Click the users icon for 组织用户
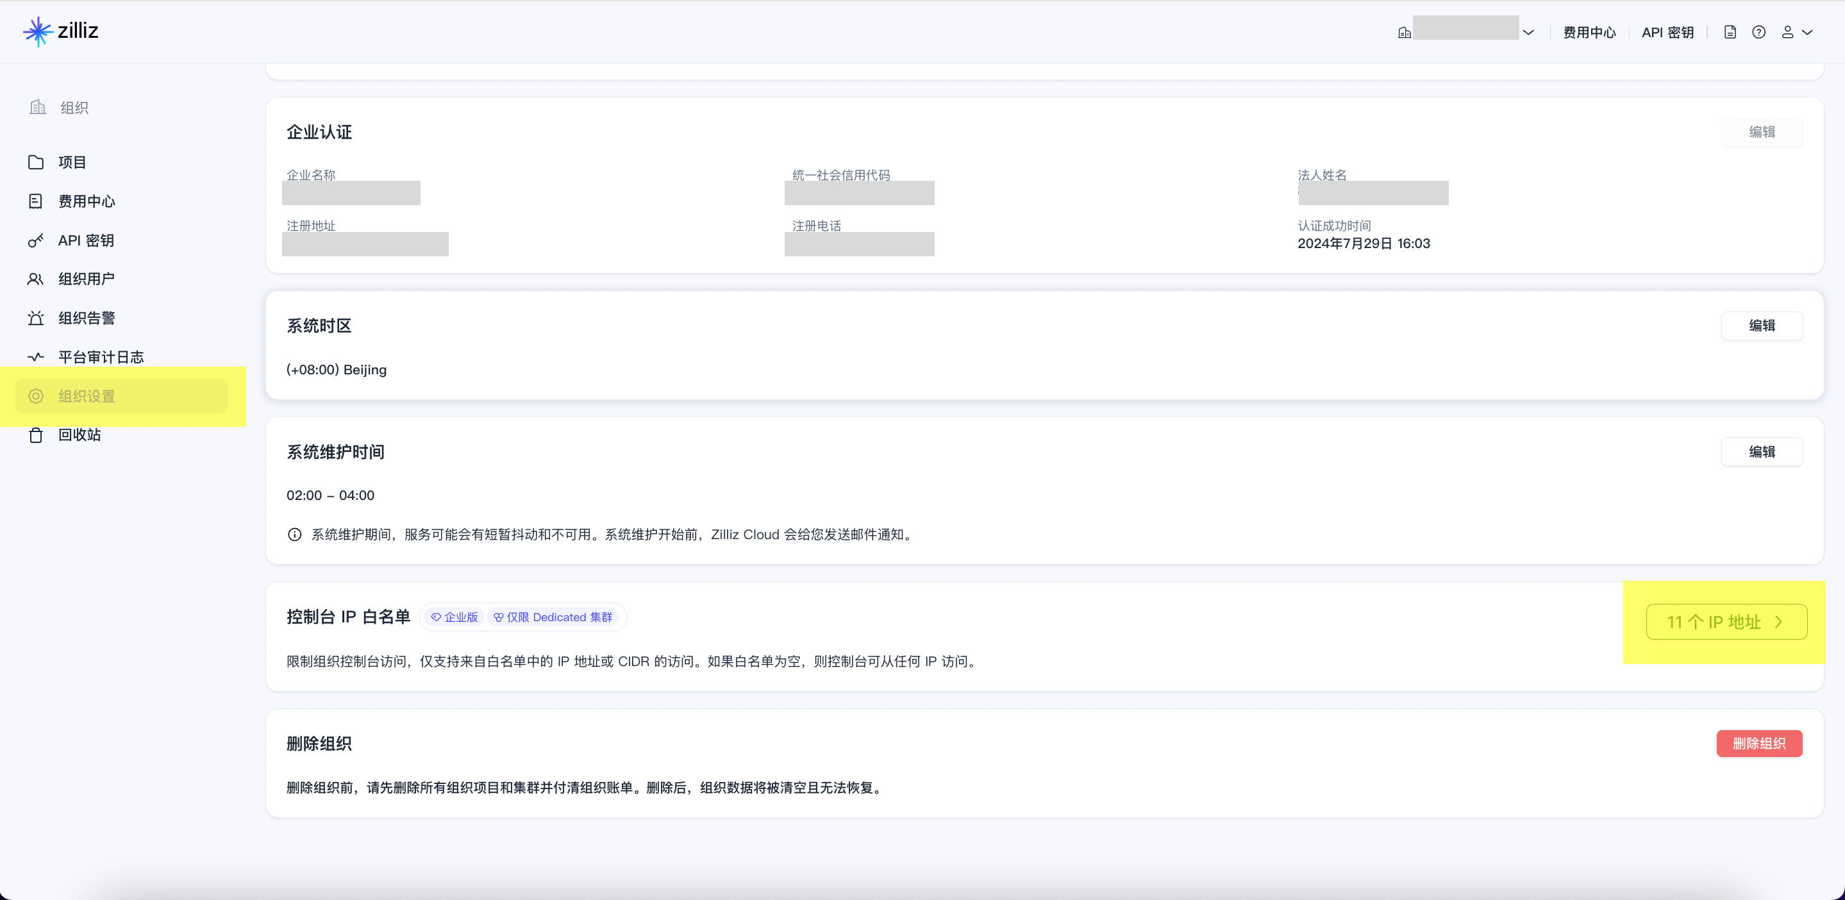This screenshot has width=1845, height=900. click(35, 279)
